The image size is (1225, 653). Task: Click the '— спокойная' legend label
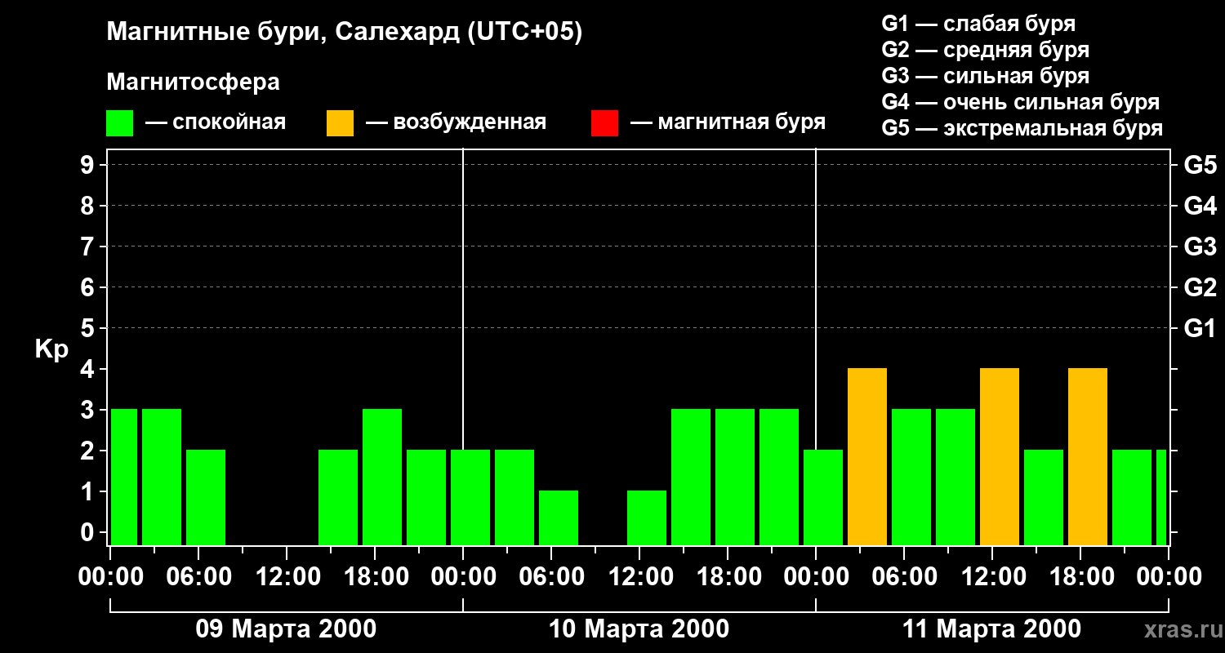(216, 122)
